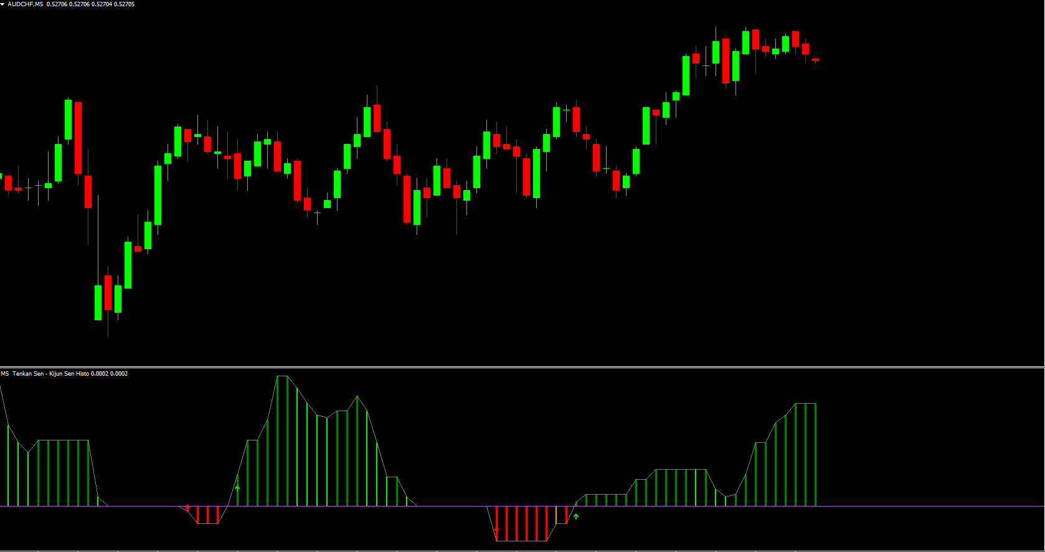Select the red down arrow in the large red histogram block
This screenshot has width=1045, height=552.
496,531
